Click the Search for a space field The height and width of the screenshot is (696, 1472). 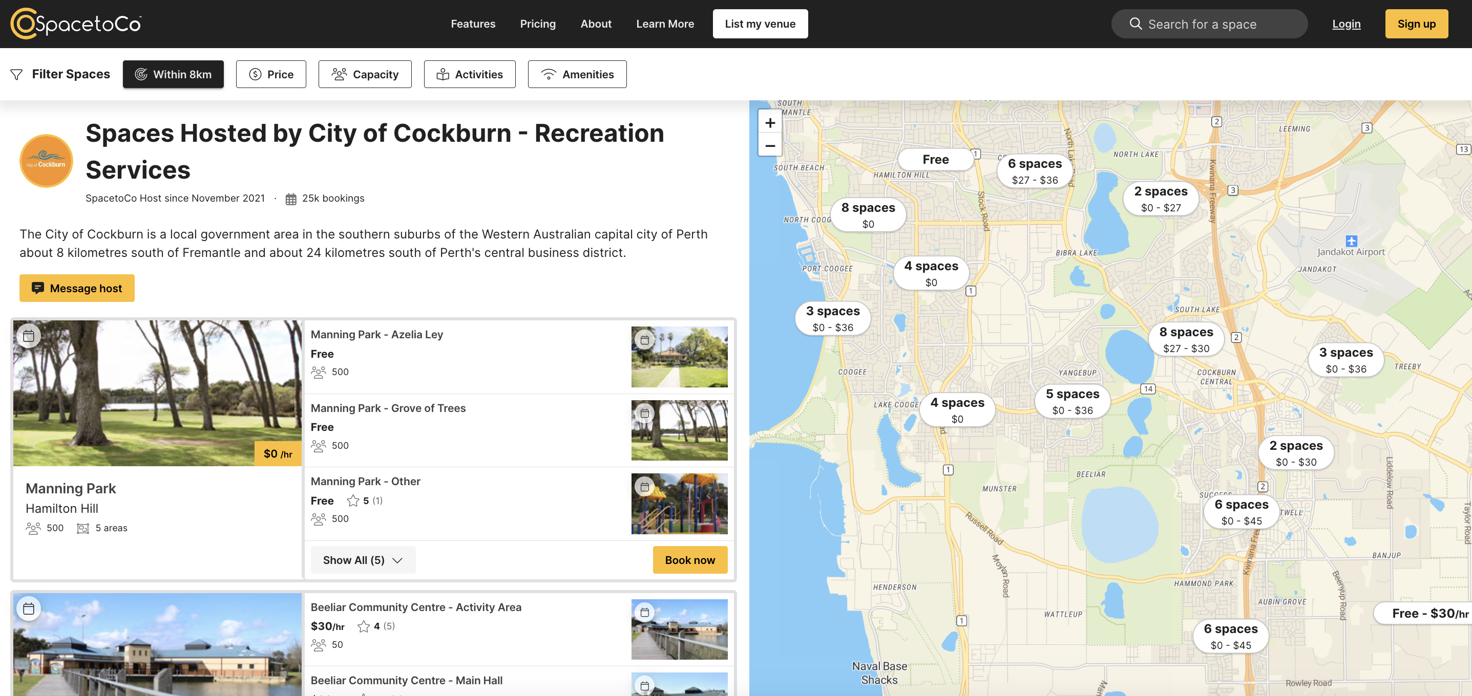point(1209,24)
